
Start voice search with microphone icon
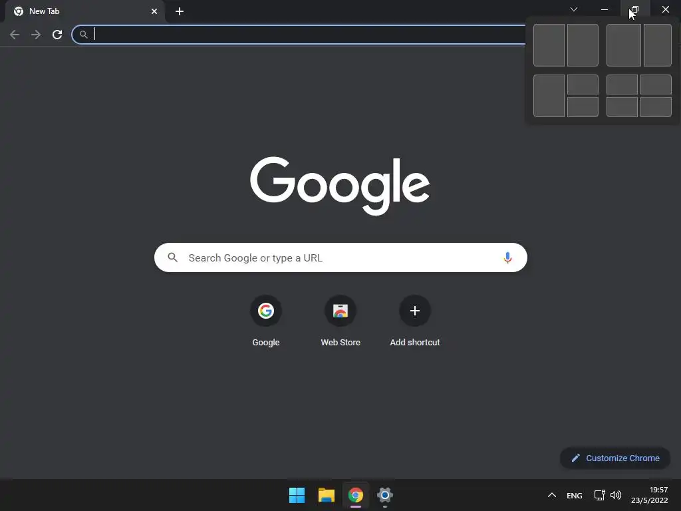tap(507, 257)
